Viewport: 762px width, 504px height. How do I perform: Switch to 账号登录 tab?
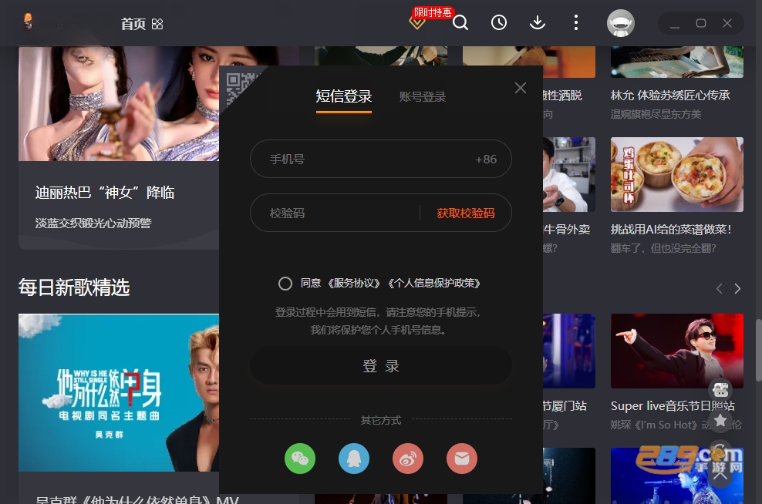[x=423, y=96]
